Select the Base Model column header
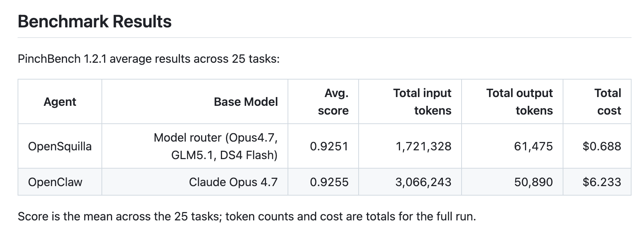 click(246, 102)
